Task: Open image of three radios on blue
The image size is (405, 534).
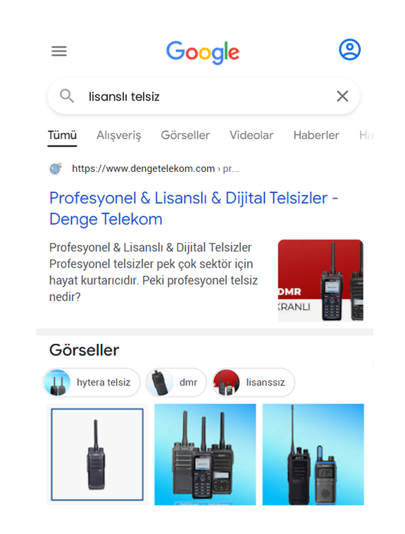Action: [x=205, y=454]
